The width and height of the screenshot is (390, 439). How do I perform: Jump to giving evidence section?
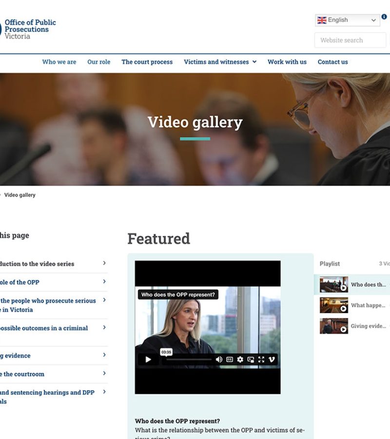(x=16, y=356)
